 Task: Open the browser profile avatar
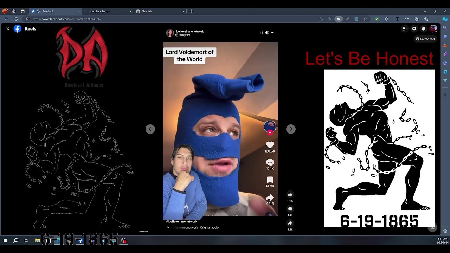[5, 11]
